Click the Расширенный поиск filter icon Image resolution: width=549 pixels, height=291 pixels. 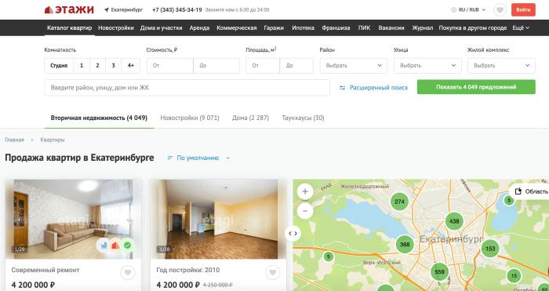pyautogui.click(x=343, y=88)
